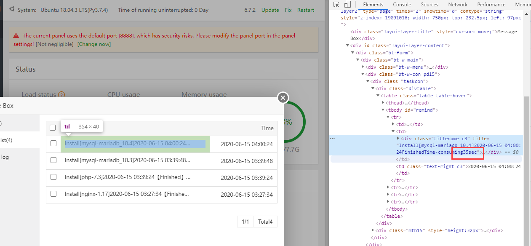531x246 pixels.
Task: Switch to the Console tab
Action: coord(402,5)
